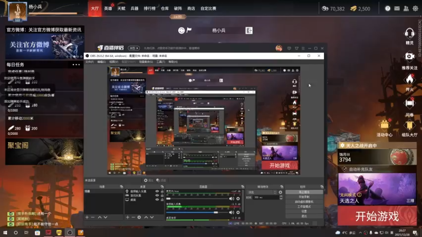Click 开始录制 button in OBS controls
The height and width of the screenshot is (237, 422).
(304, 197)
